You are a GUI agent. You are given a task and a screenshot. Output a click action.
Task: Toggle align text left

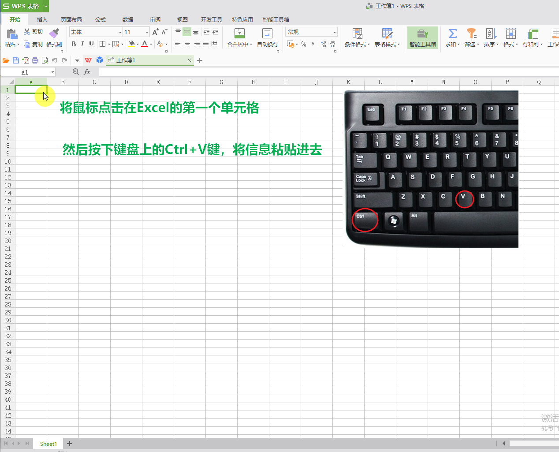click(178, 44)
